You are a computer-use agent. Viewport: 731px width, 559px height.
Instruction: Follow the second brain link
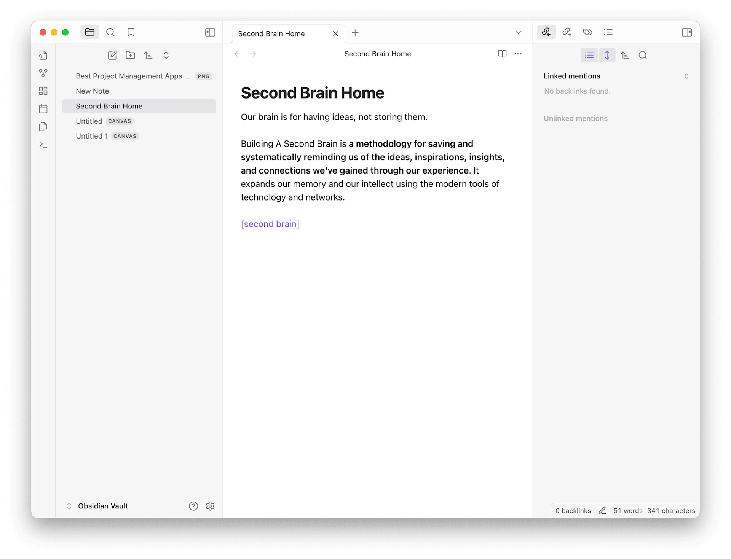coord(270,224)
